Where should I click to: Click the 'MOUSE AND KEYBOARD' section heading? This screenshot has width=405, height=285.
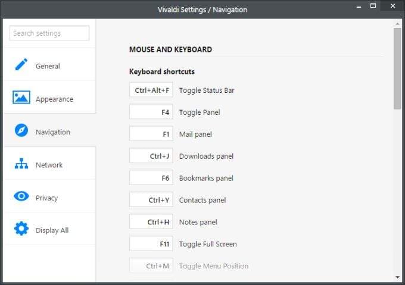click(170, 49)
